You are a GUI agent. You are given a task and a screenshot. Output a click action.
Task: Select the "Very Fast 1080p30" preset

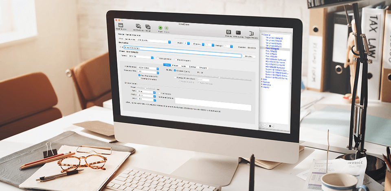point(274,38)
